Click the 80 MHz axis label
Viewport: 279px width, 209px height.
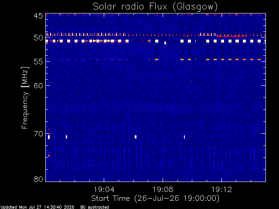point(38,179)
